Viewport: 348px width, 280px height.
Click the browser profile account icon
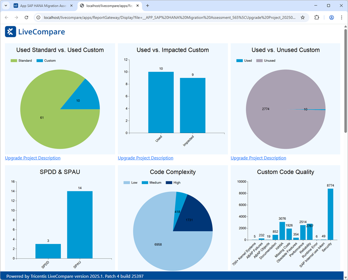[331, 17]
